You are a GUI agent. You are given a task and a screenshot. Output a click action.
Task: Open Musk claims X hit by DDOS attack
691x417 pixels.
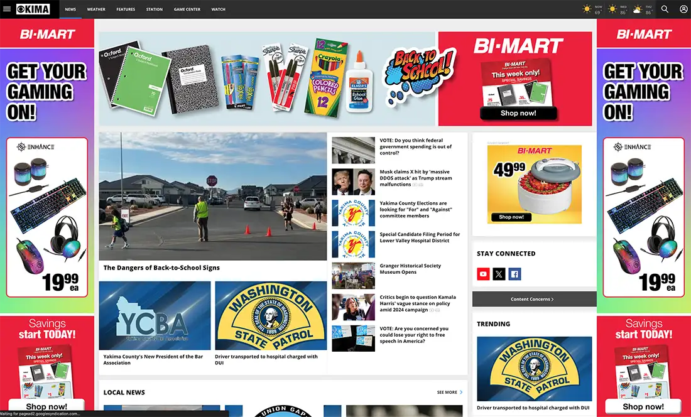(416, 178)
